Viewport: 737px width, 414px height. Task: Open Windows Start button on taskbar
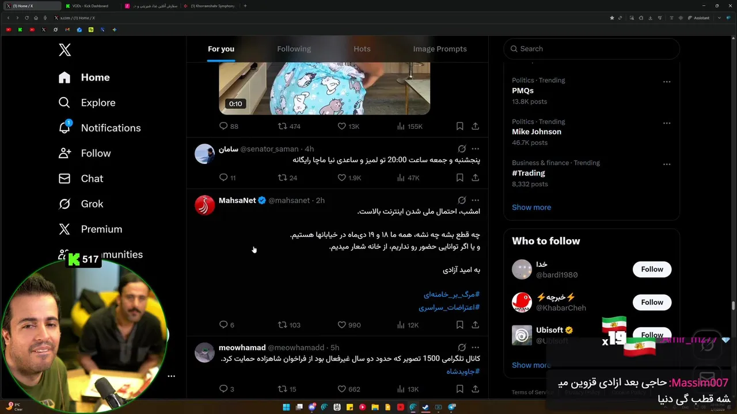click(286, 407)
